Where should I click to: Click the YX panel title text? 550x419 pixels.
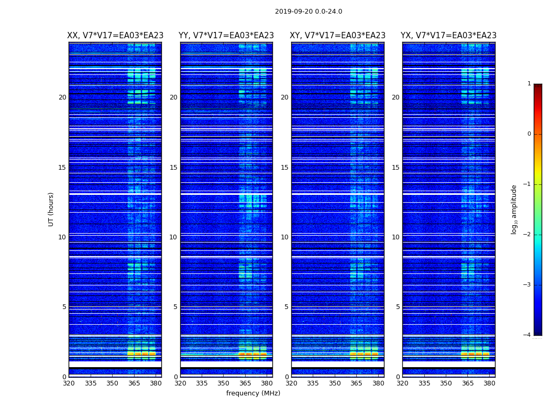(448, 36)
